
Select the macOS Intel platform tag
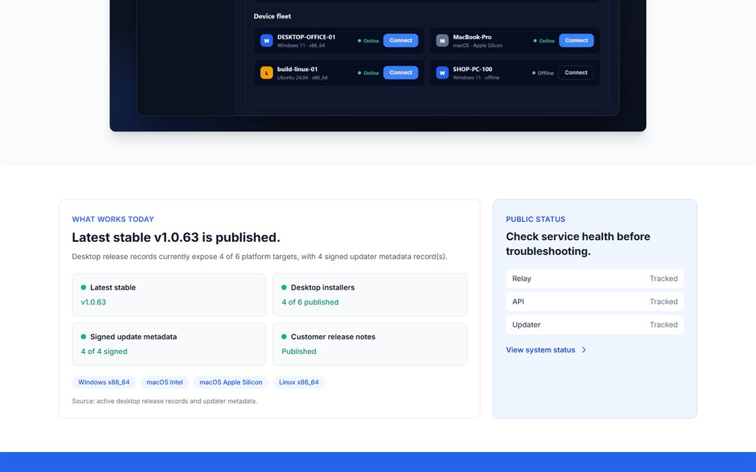point(165,382)
